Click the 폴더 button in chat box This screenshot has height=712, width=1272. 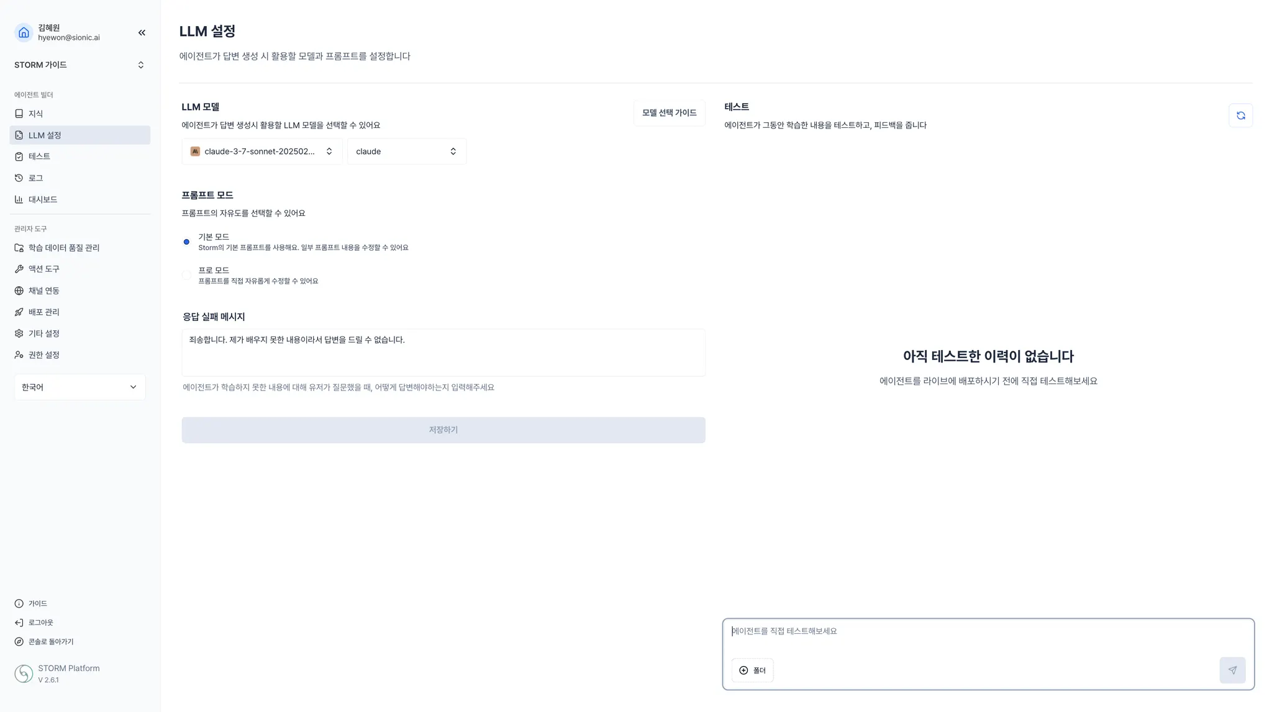click(752, 670)
